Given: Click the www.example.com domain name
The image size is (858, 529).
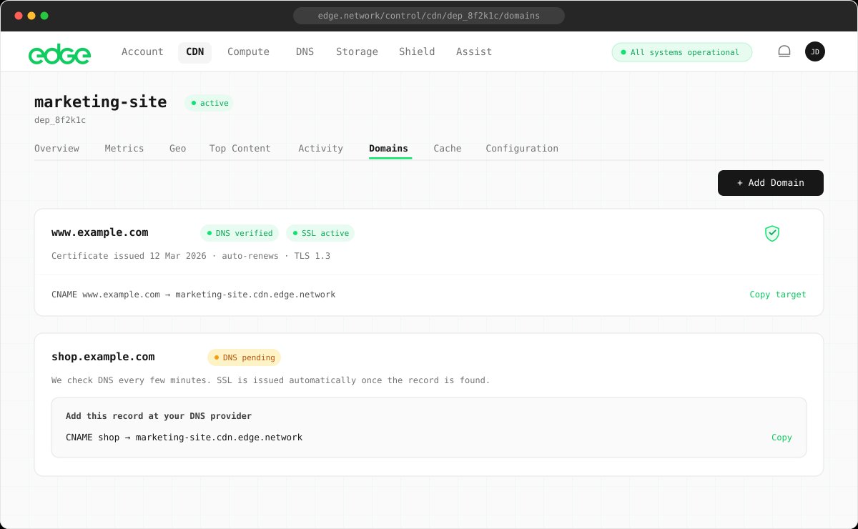Looking at the screenshot, I should [x=100, y=232].
